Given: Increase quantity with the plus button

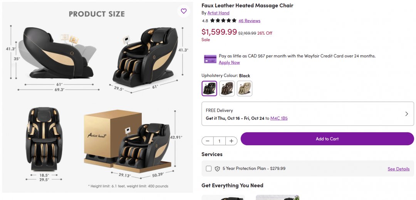Looking at the screenshot, I should [x=231, y=141].
